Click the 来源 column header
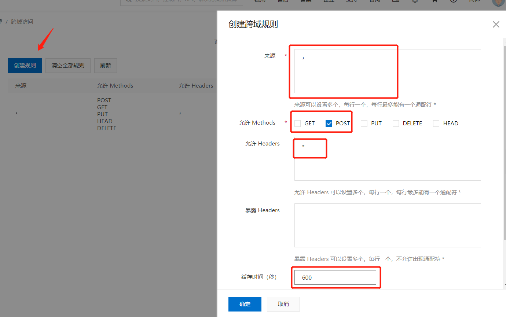506x317 pixels. point(21,86)
